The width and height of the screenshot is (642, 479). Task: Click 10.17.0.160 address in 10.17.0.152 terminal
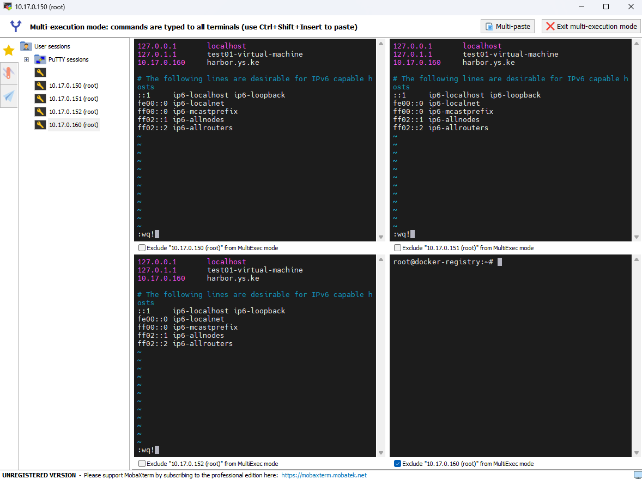click(161, 278)
